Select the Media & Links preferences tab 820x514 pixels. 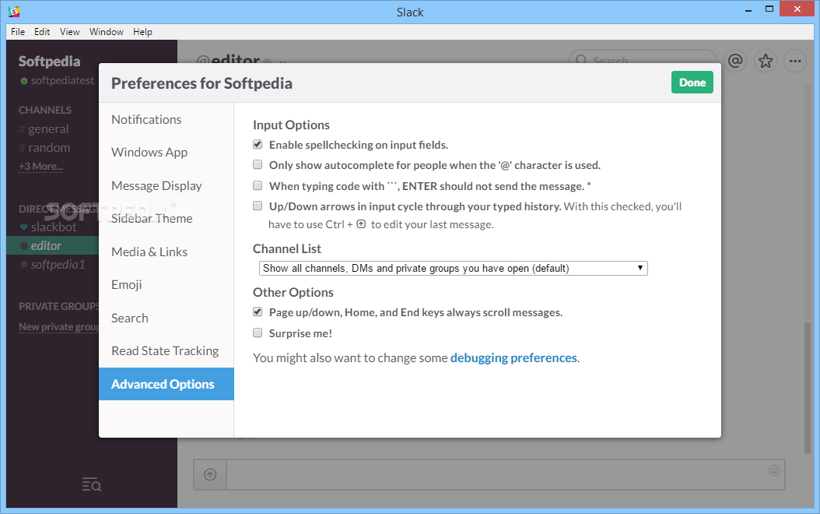pos(166,252)
